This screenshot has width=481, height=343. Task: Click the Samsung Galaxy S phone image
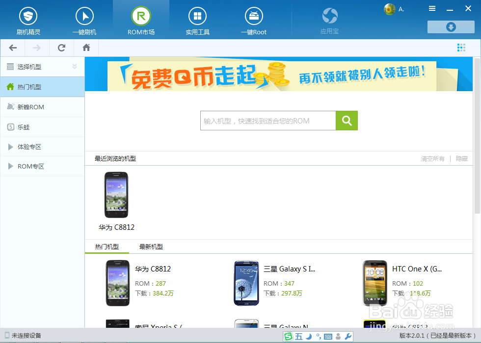pos(246,283)
